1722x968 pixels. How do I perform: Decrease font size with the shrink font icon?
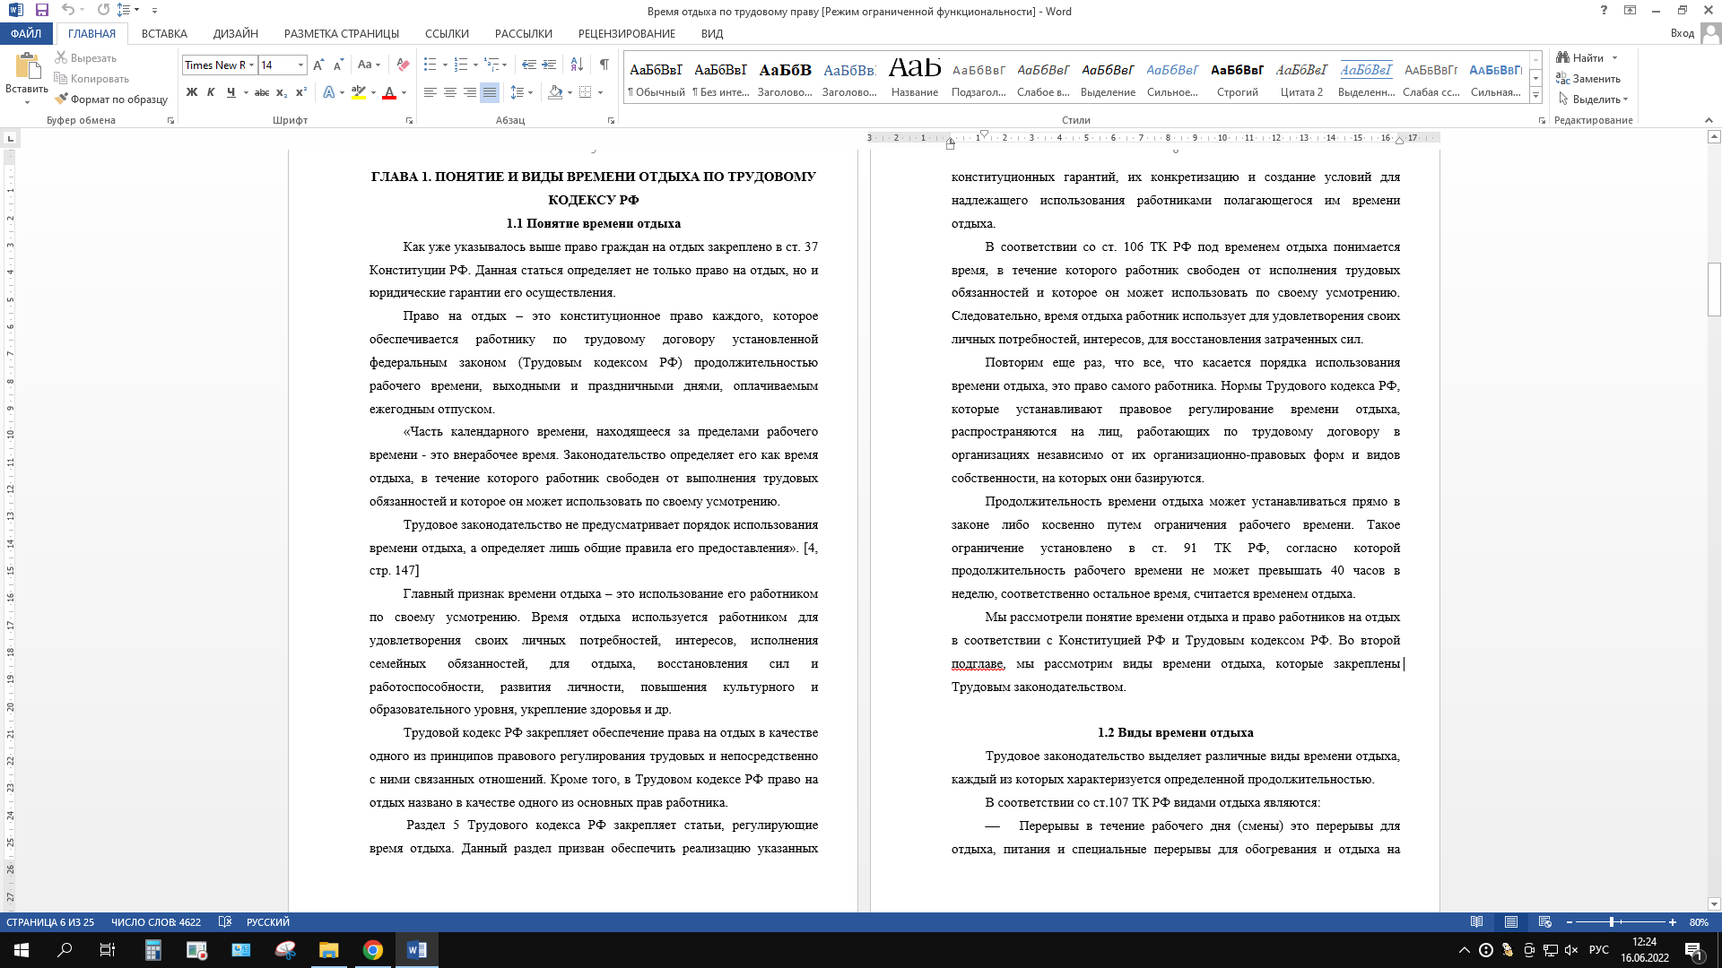pos(338,65)
